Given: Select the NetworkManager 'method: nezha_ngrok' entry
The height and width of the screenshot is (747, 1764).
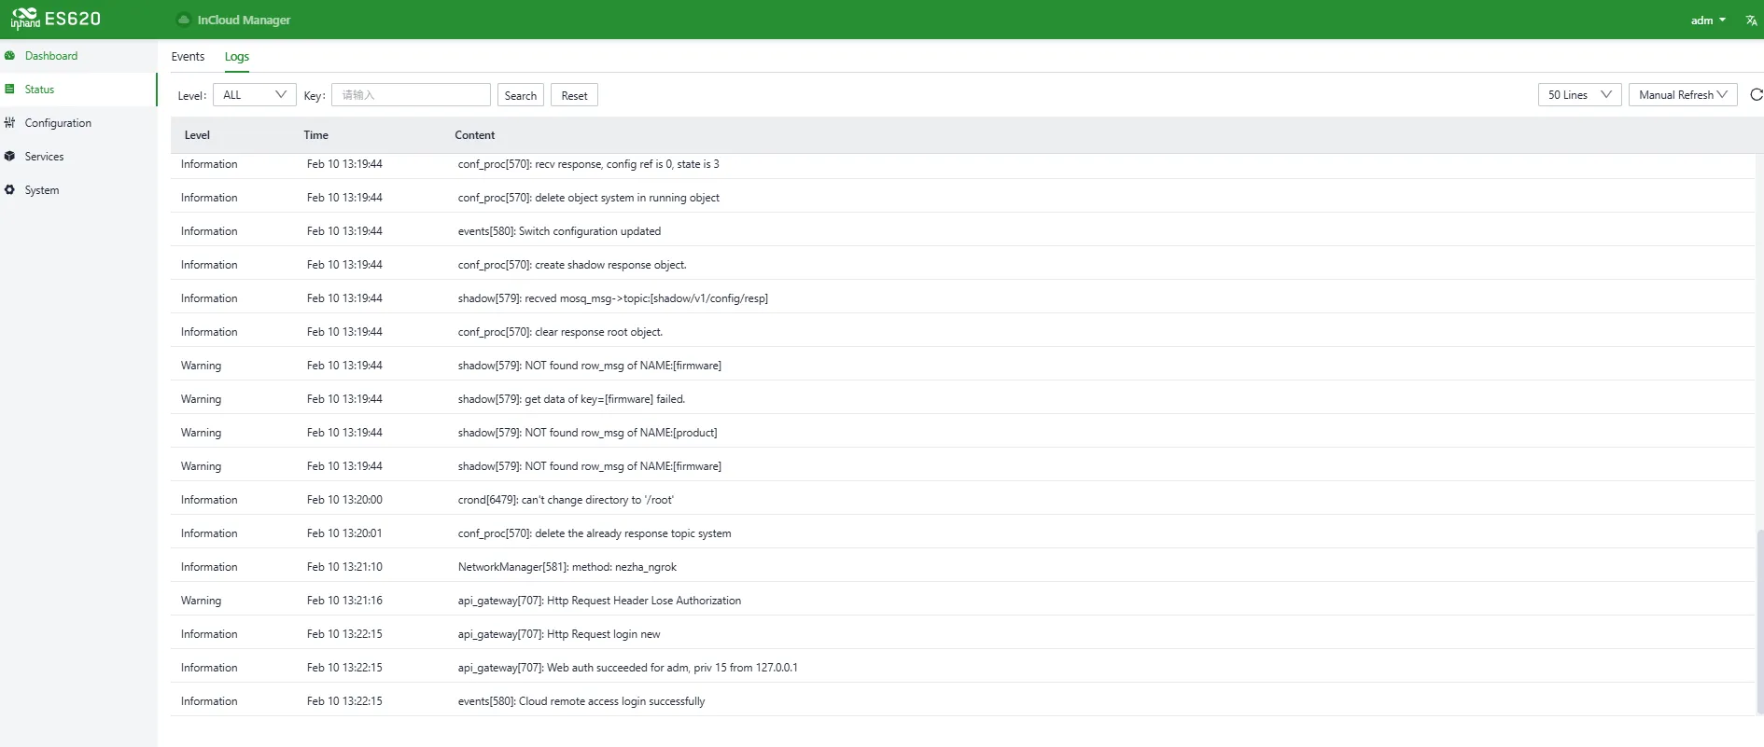Looking at the screenshot, I should (962, 567).
